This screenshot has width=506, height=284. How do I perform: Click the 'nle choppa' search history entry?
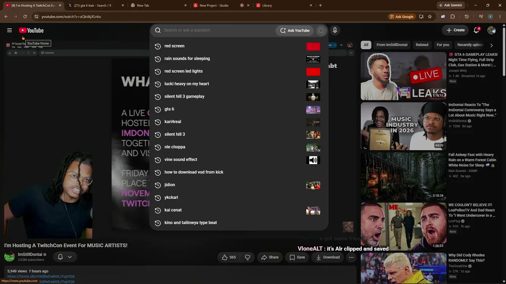coord(239,147)
